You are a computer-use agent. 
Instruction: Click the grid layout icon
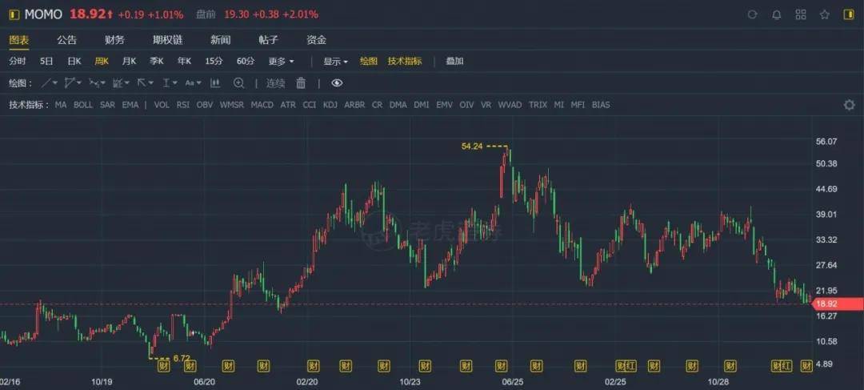pos(801,15)
